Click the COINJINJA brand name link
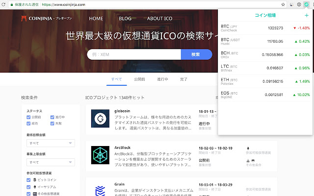Image resolution: width=314 pixels, height=196 pixels. click(x=40, y=19)
